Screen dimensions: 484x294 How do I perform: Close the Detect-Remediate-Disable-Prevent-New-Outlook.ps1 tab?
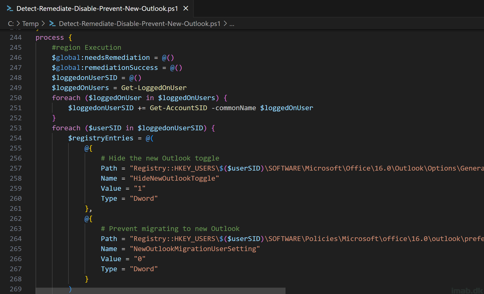tap(186, 8)
